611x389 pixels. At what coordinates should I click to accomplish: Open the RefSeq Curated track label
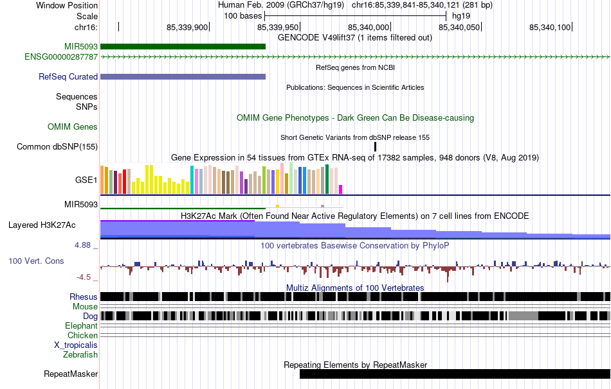[68, 76]
